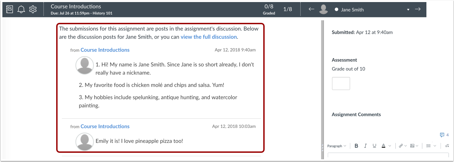
Task: Open the Course Introductions link dated 10:03am
Action: (x=105, y=126)
